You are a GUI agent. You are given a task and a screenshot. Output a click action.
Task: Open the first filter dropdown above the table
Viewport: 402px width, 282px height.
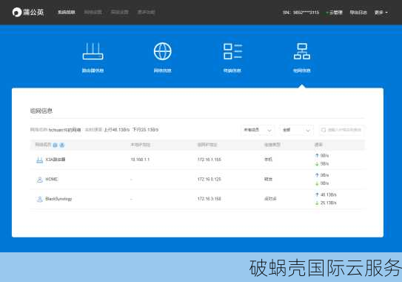click(257, 130)
